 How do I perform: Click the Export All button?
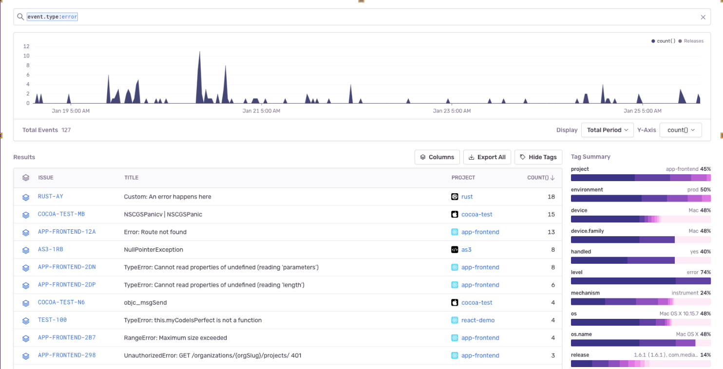(x=487, y=157)
